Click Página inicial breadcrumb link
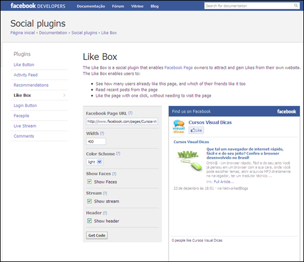Screen dimensions: 304x262 coord(23,33)
